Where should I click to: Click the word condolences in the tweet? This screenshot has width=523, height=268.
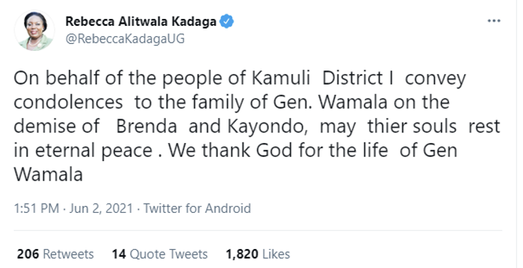point(69,103)
